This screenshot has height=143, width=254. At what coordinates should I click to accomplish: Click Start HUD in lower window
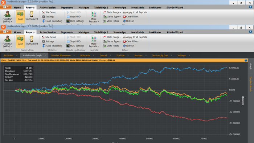tap(74, 37)
